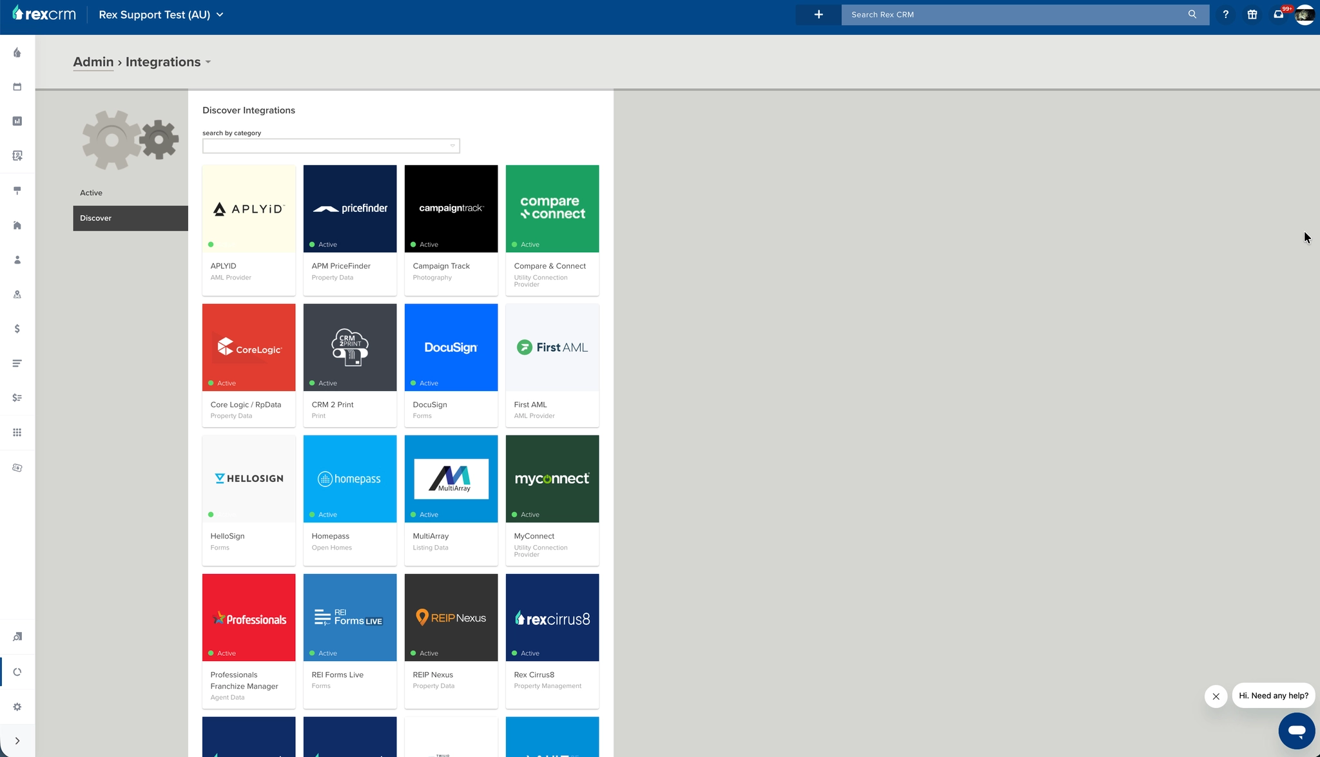
Task: Open the HelloSign integration card
Action: (x=249, y=501)
